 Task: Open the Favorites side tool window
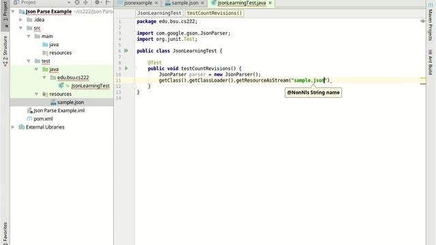5,233
